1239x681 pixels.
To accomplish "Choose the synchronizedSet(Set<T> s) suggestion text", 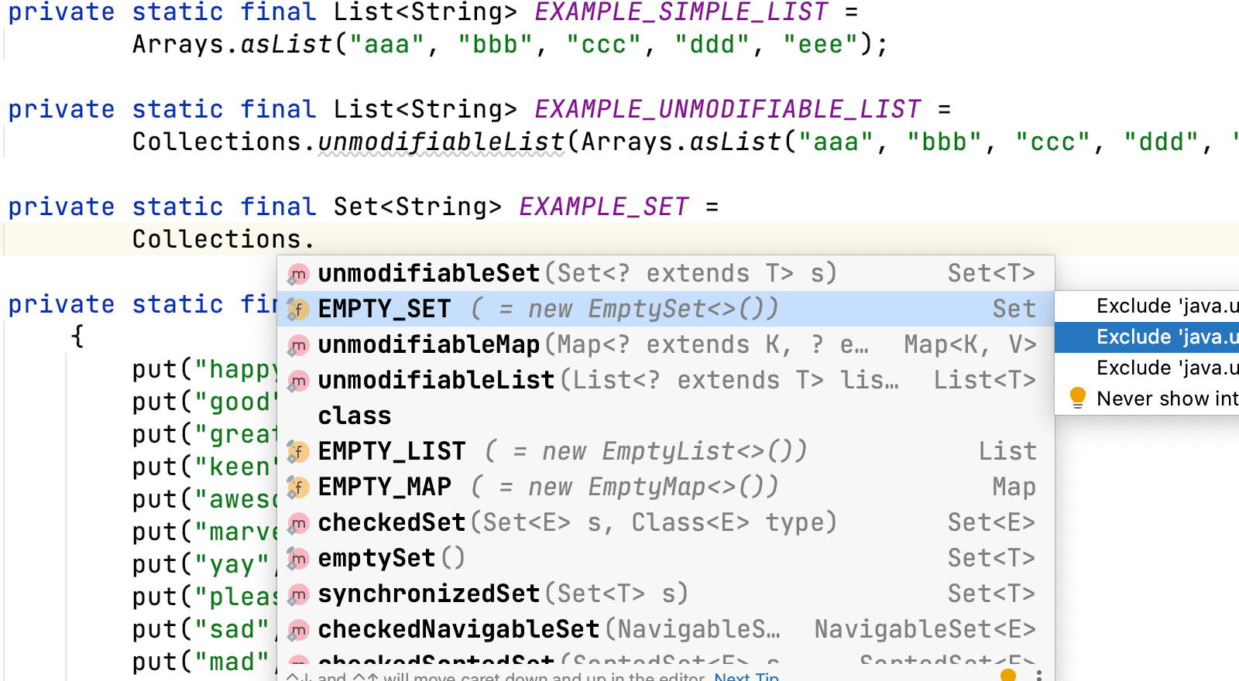I will 503,594.
